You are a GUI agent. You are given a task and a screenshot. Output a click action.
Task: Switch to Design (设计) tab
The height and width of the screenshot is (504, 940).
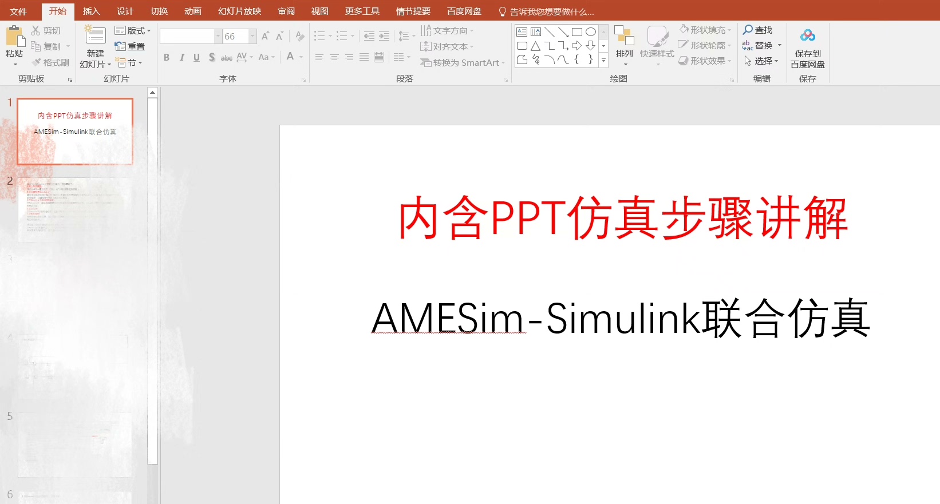tap(125, 11)
